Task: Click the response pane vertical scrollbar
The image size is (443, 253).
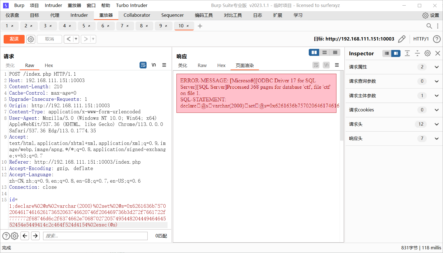Action: click(x=341, y=106)
